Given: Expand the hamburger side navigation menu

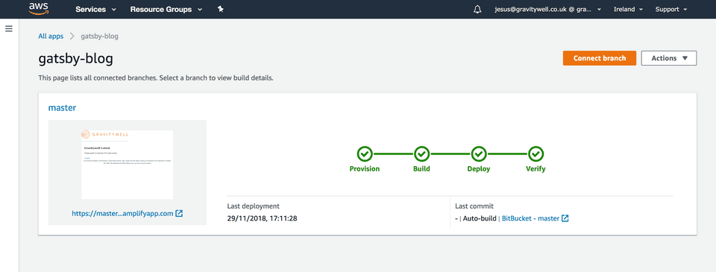Looking at the screenshot, I should 9,28.
